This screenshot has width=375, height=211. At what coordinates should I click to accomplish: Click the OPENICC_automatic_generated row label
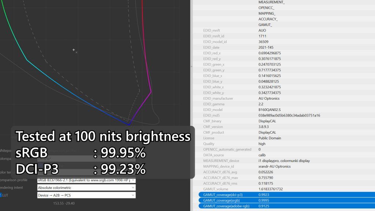click(227, 149)
